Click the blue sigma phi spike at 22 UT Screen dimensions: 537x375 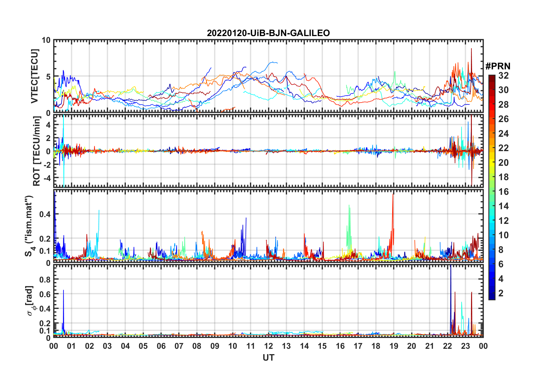point(451,299)
